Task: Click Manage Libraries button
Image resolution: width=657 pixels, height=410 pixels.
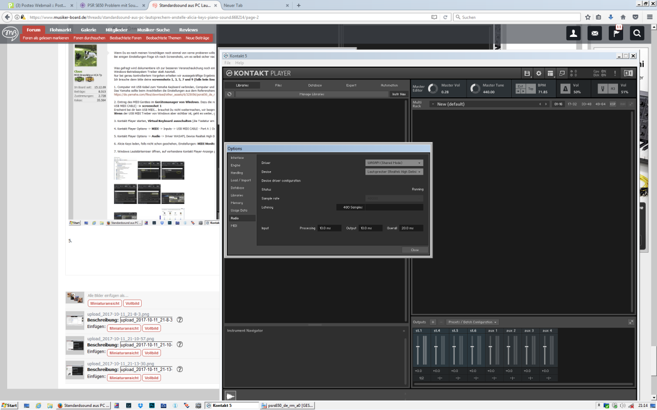Action: tap(312, 94)
